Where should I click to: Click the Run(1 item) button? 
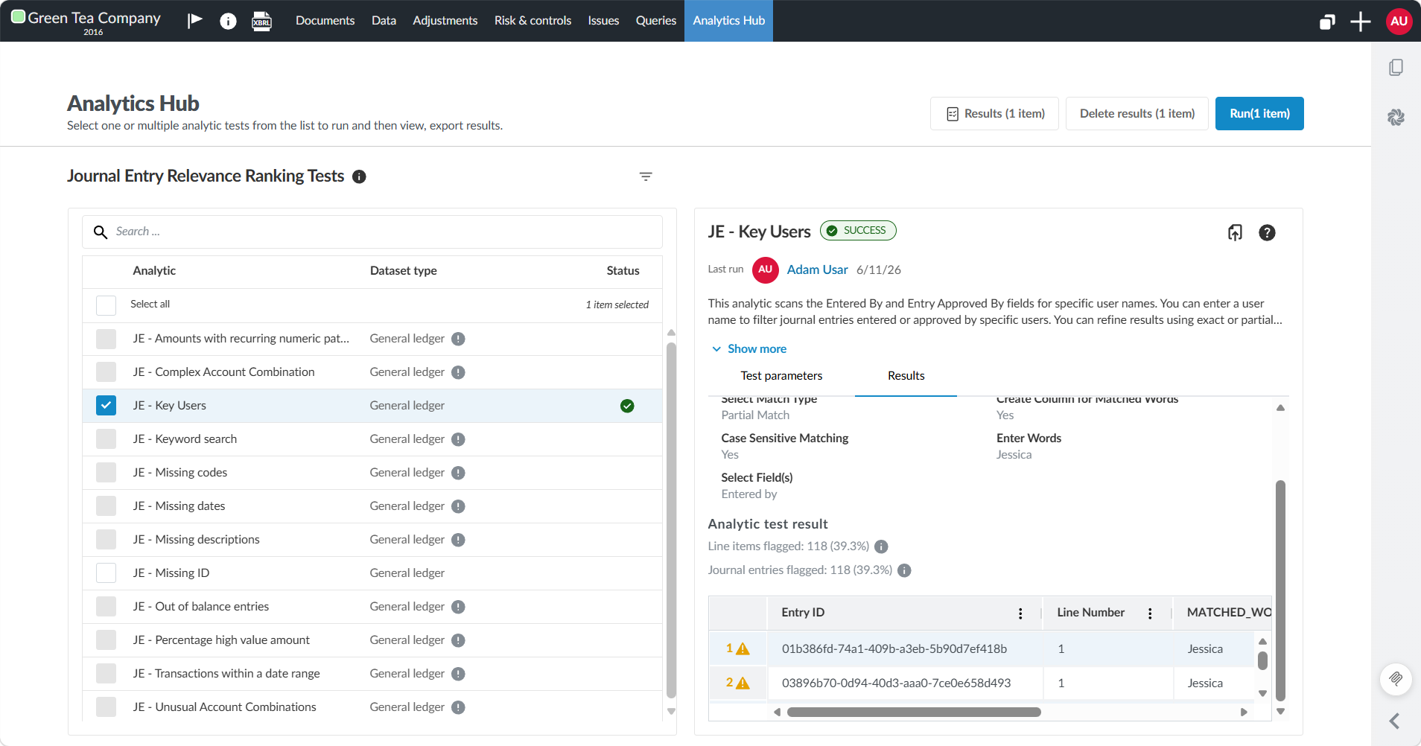coord(1259,114)
